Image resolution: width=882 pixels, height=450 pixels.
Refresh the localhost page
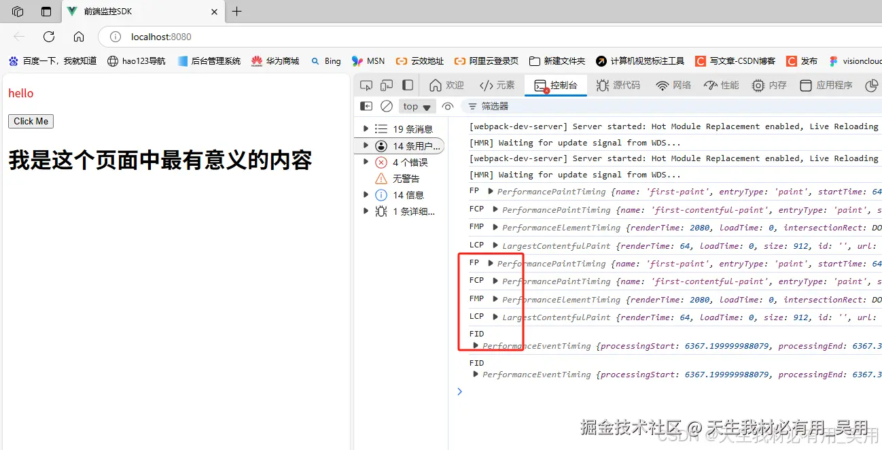pyautogui.click(x=49, y=37)
